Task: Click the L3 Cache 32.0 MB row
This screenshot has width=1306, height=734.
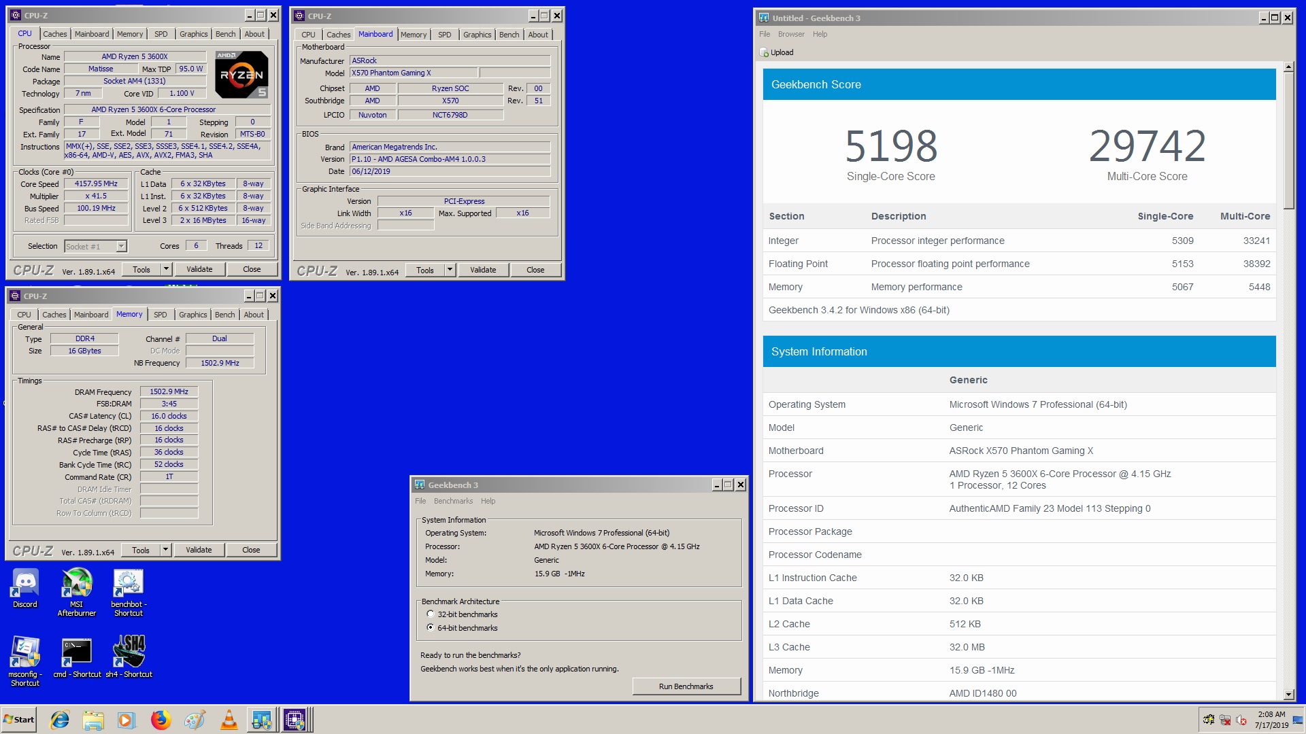Action: click(x=1019, y=647)
